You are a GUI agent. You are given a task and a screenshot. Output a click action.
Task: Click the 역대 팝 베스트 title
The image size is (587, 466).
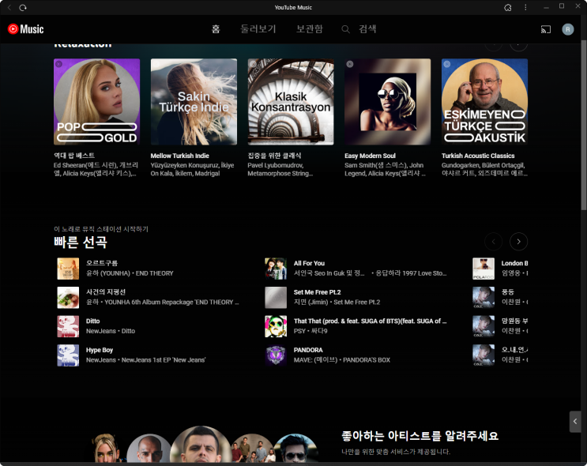pos(74,156)
